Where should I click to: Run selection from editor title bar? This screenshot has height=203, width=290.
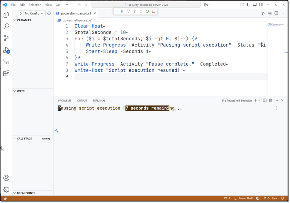[x=270, y=13]
